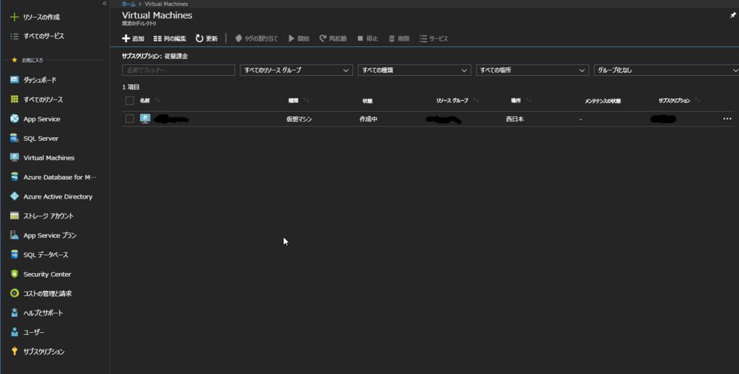Collapse the sidebar with the double-chevron icon
The width and height of the screenshot is (739, 374).
click(x=105, y=4)
